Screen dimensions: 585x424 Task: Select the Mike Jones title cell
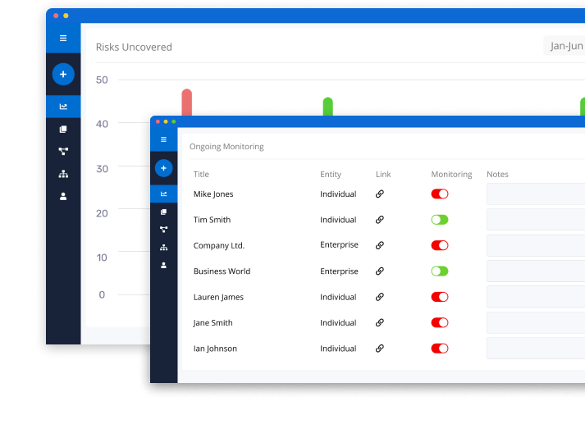point(213,194)
